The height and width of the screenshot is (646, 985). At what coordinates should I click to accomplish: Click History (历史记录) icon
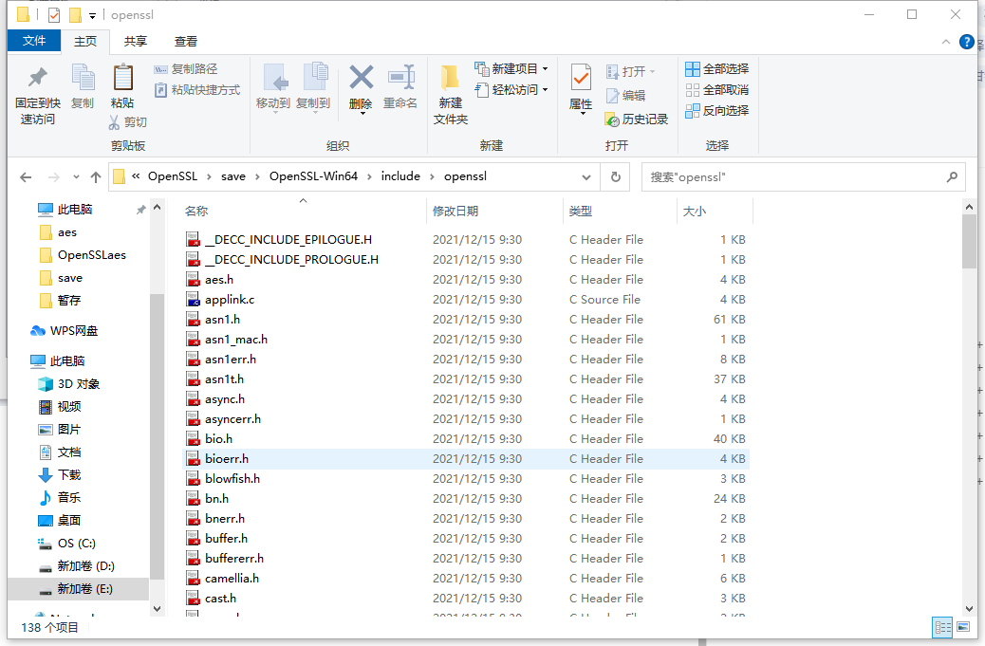[612, 120]
